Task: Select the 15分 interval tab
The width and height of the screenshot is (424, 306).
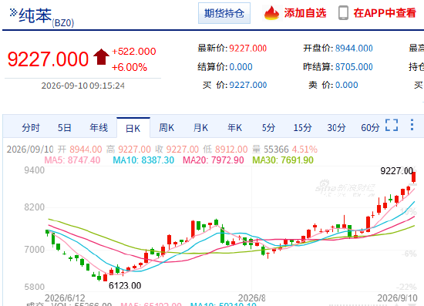Action: (x=303, y=128)
